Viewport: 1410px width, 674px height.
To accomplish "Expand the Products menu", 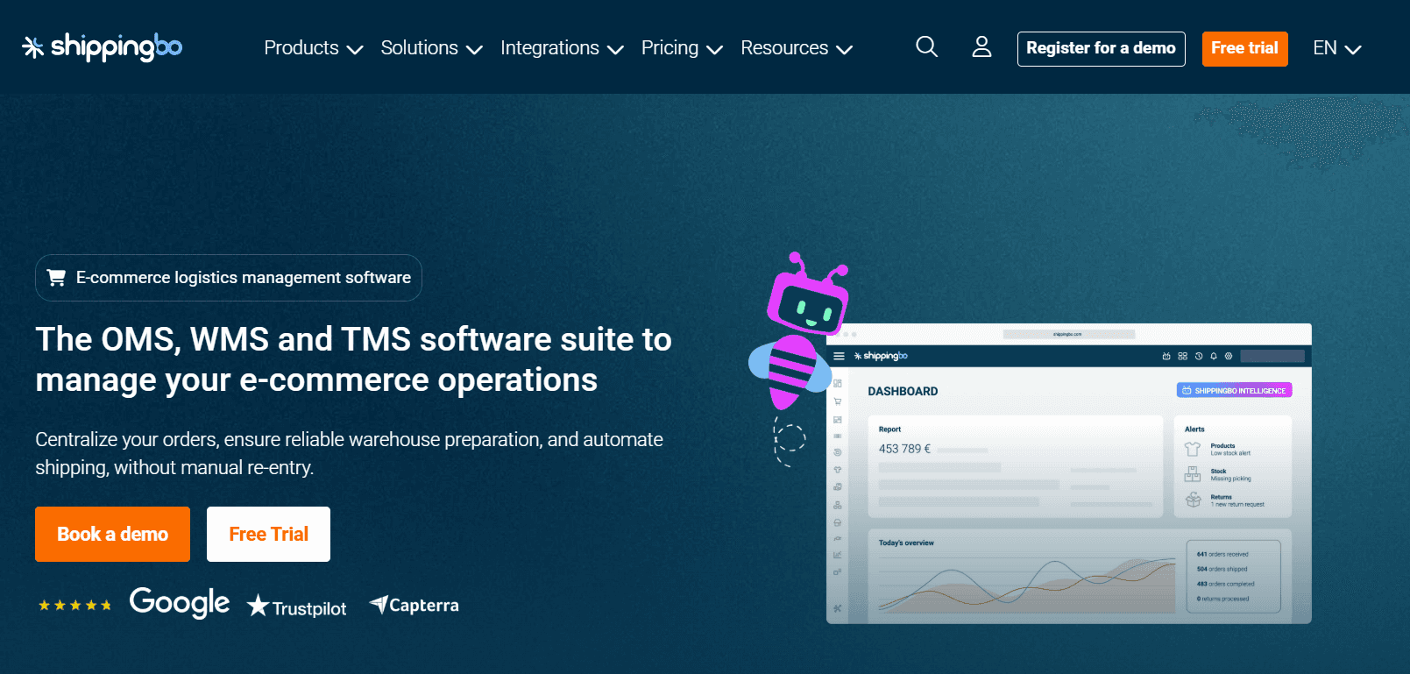I will pos(314,48).
